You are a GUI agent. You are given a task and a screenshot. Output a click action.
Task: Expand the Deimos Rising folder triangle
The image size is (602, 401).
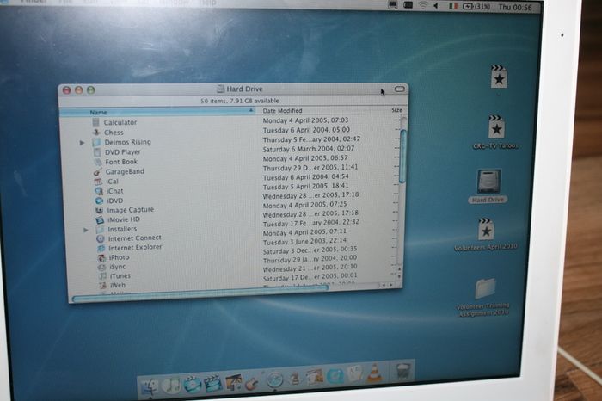pos(82,143)
